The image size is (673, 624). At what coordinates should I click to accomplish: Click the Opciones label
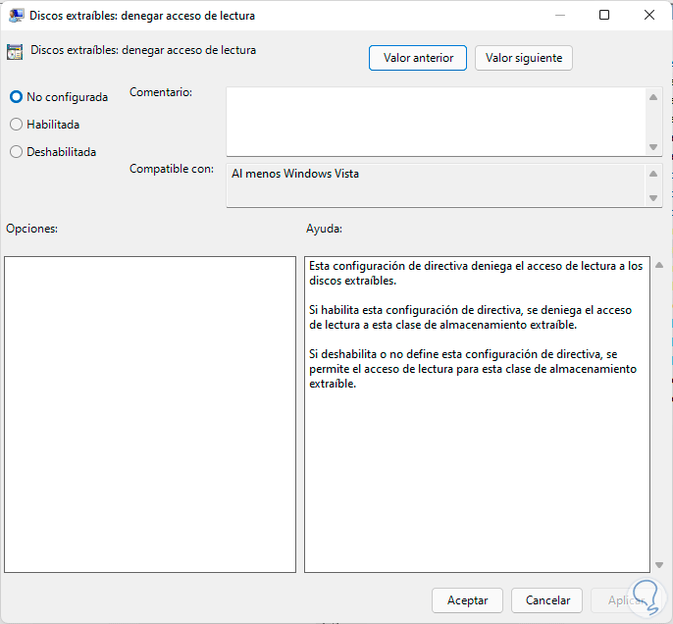(31, 229)
